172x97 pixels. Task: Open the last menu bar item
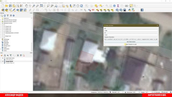pos(61,3)
